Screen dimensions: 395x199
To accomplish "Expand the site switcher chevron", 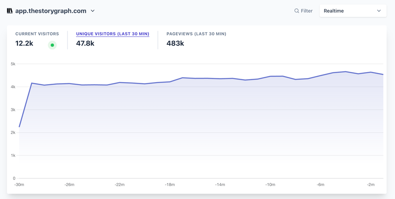I will (x=93, y=11).
